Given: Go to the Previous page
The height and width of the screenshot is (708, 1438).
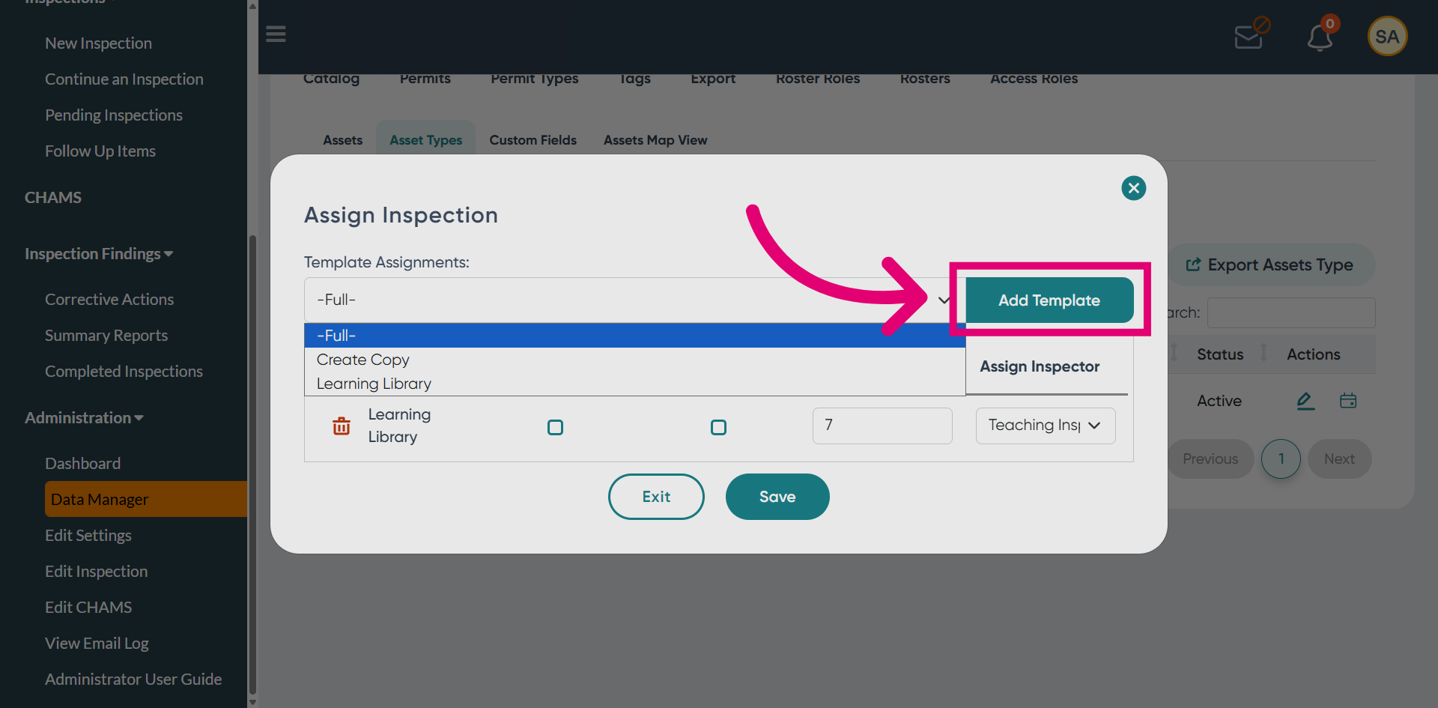Looking at the screenshot, I should click(x=1210, y=459).
